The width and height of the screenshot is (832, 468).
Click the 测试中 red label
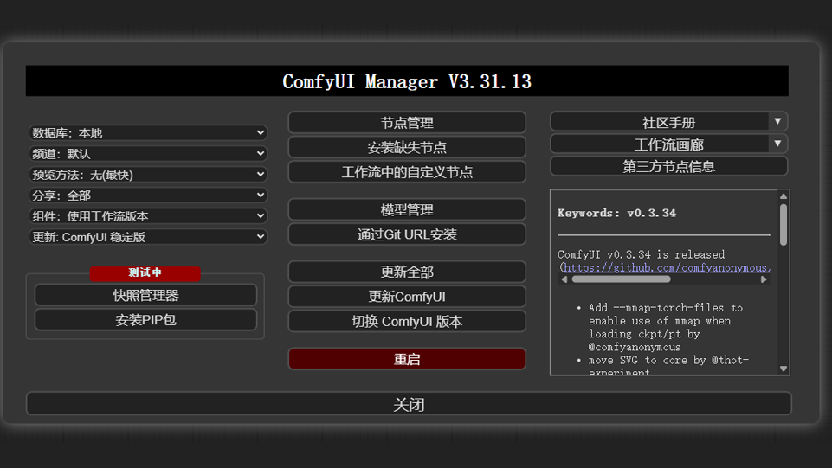click(x=145, y=273)
